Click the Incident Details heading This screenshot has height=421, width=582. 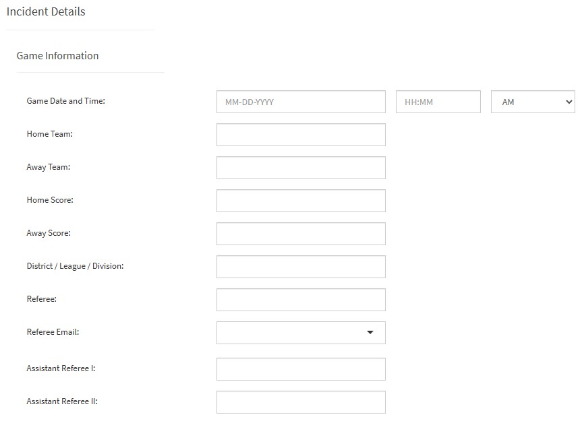click(x=46, y=11)
